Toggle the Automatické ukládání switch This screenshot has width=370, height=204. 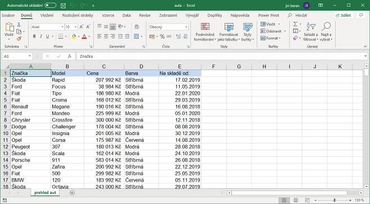point(51,5)
